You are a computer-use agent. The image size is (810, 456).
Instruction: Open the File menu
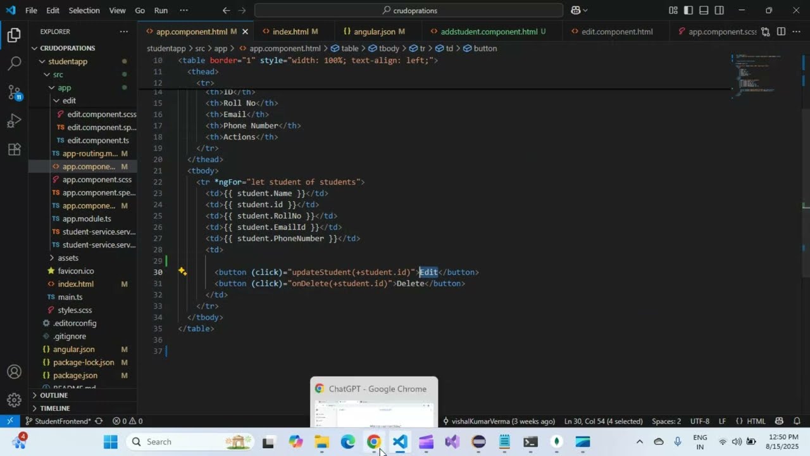[31, 10]
